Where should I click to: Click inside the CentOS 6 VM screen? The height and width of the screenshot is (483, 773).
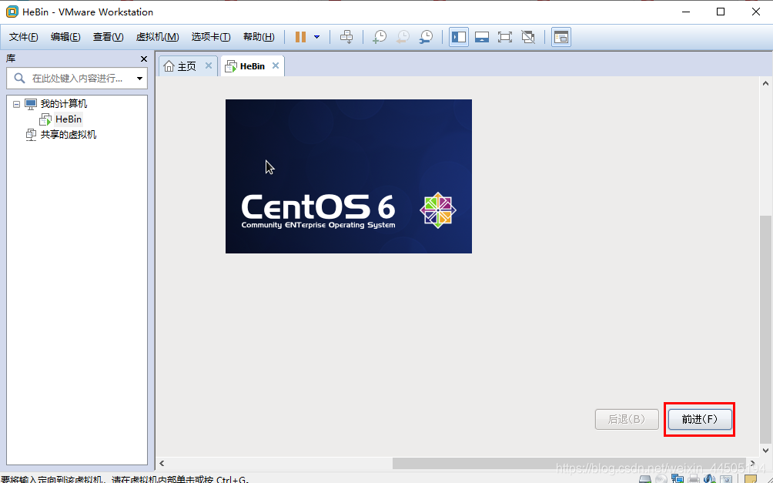tap(349, 176)
